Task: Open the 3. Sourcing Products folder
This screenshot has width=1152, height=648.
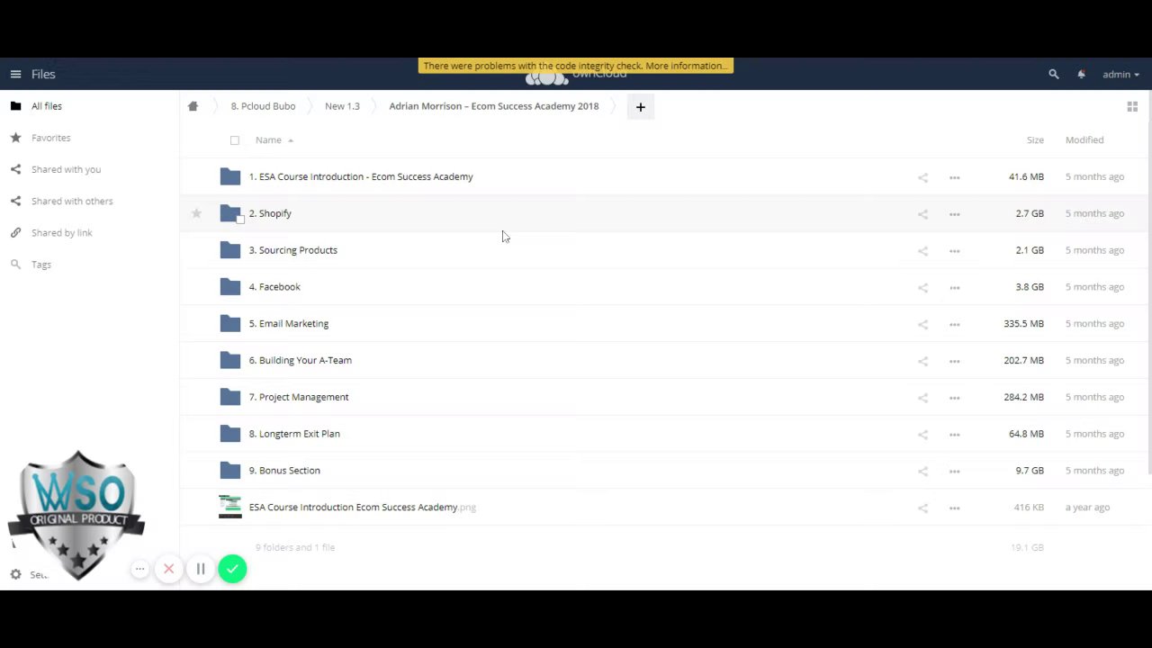Action: (x=293, y=250)
